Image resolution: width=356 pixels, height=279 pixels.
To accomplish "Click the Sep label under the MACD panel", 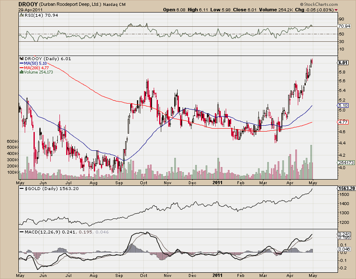I will [119, 276].
